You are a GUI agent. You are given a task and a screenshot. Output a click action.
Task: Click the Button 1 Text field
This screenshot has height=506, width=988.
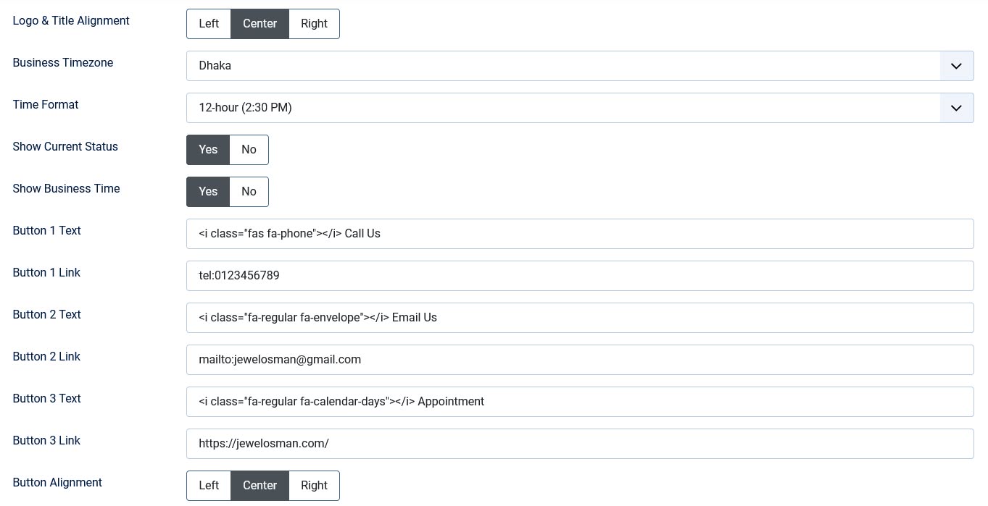pos(579,234)
